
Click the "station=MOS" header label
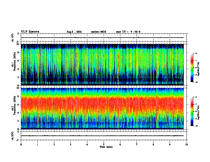pyautogui.click(x=99, y=32)
